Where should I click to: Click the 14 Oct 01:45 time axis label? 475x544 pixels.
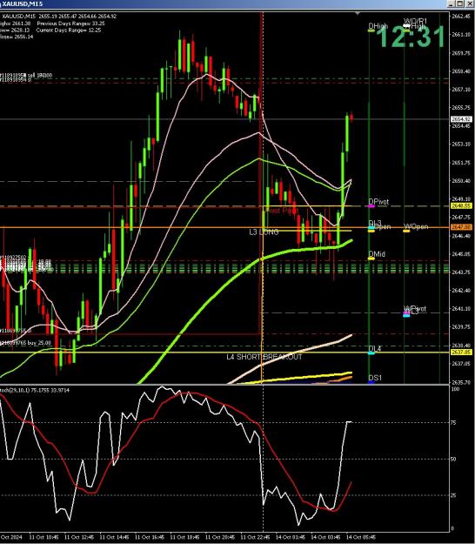291,537
